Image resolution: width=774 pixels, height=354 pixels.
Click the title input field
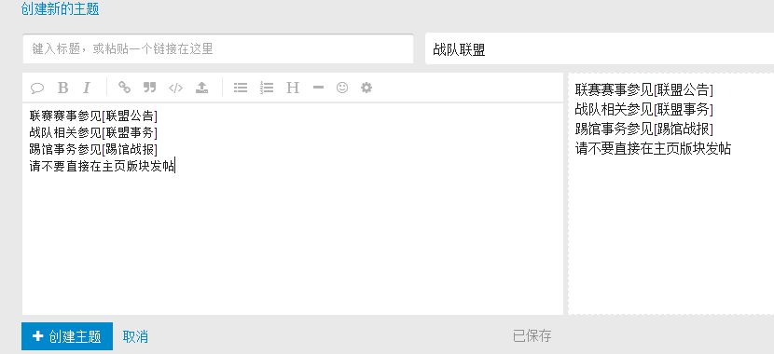pos(217,48)
